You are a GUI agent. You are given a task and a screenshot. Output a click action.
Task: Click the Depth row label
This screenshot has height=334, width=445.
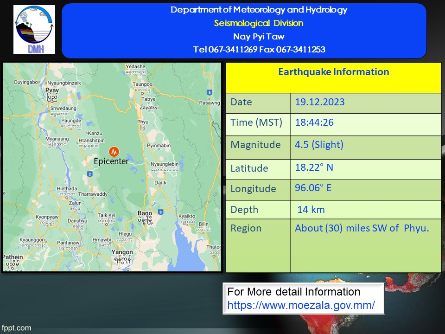point(244,210)
